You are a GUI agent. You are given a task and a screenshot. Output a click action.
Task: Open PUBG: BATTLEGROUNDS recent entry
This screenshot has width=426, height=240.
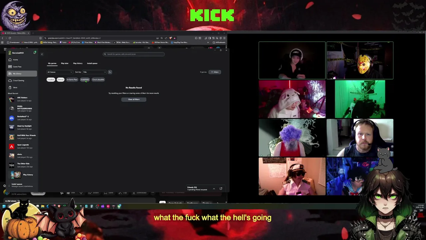[x=22, y=108]
